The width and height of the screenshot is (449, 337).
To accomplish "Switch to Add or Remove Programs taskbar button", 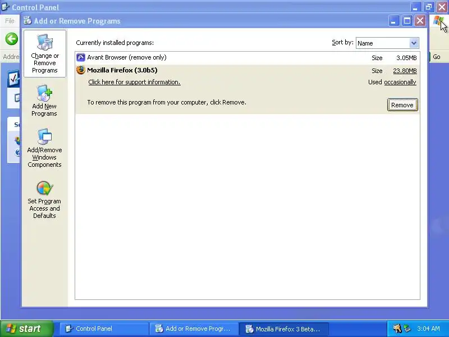I will pos(194,329).
